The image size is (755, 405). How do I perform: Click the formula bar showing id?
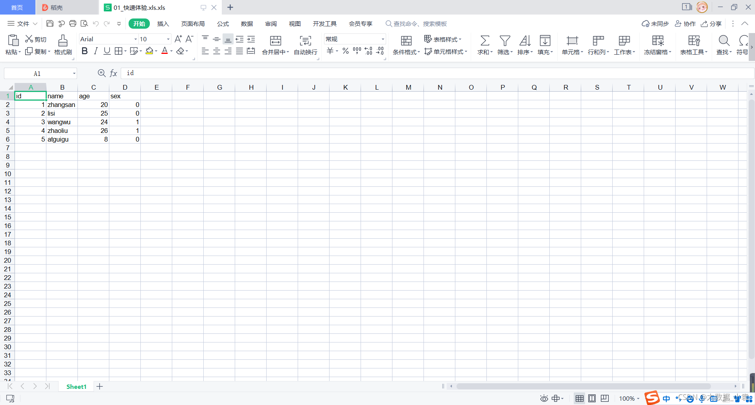(x=437, y=73)
